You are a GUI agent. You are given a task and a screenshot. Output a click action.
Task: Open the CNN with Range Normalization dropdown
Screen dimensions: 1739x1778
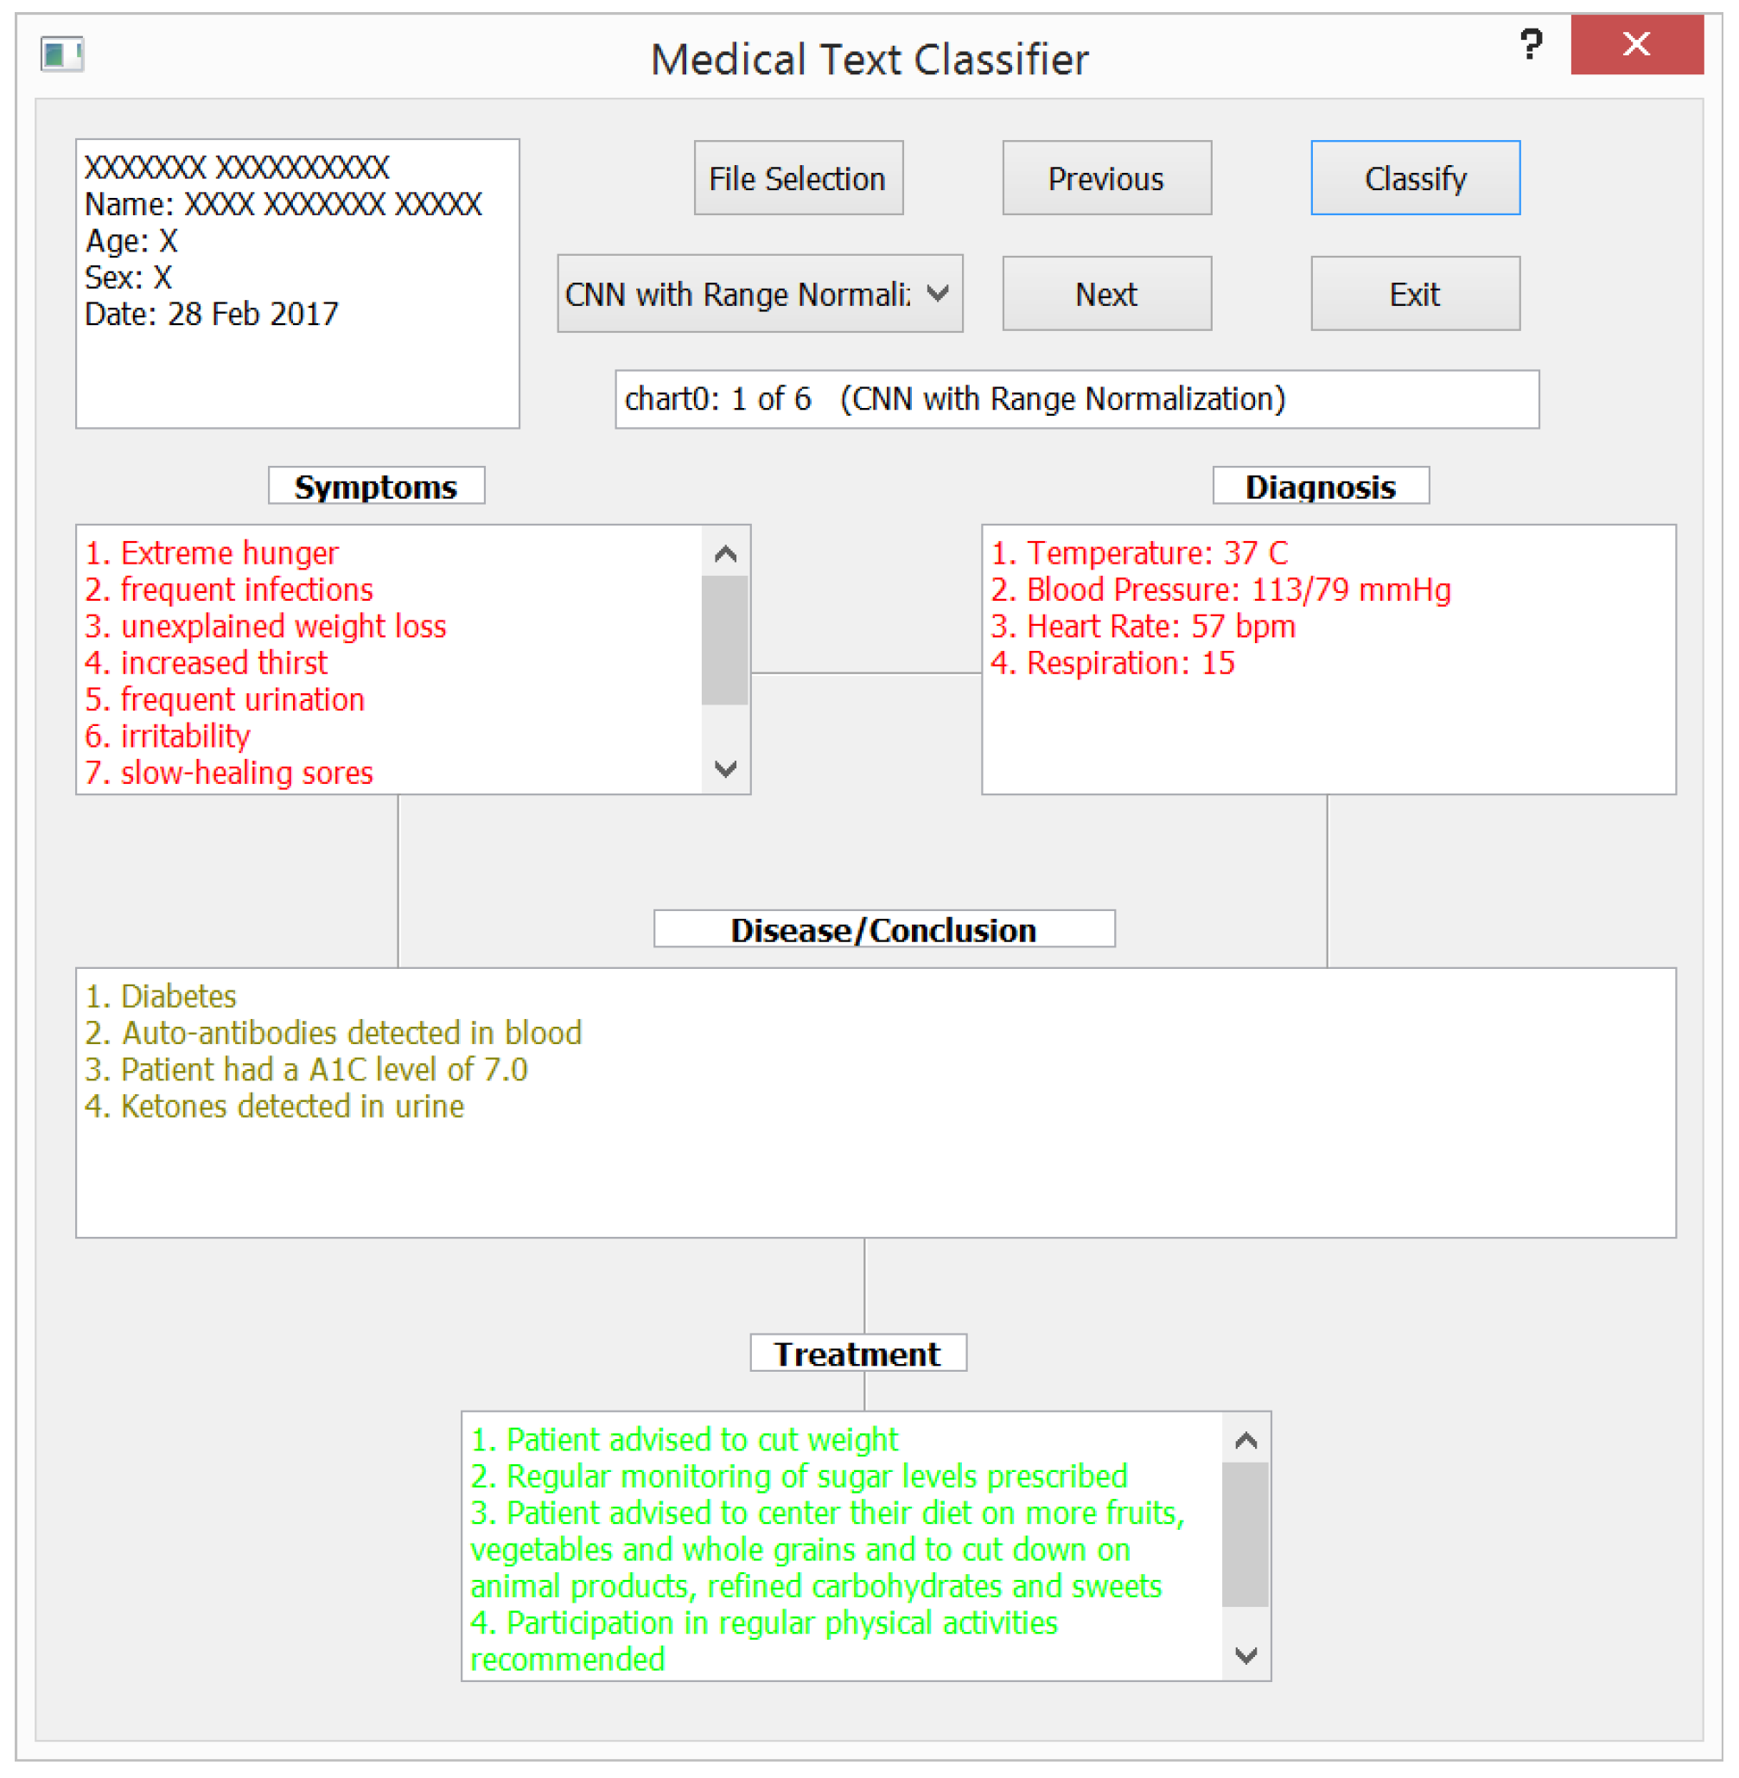click(759, 294)
